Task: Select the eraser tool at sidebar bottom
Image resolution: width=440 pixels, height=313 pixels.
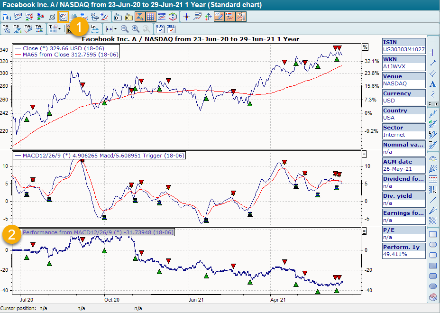Action: coord(432,297)
